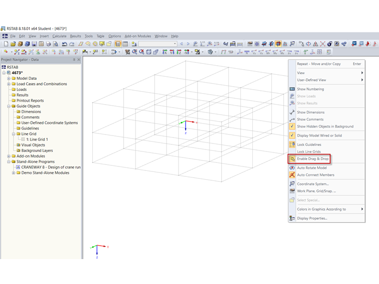The width and height of the screenshot is (379, 284).
Task: Collapse the Line Grid node
Action: point(13,134)
